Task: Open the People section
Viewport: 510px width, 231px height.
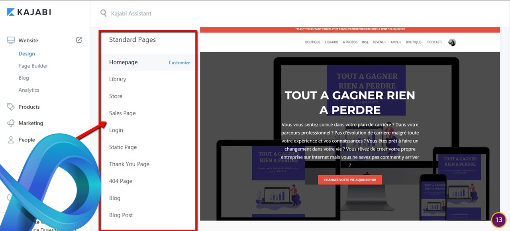Action: 27,140
